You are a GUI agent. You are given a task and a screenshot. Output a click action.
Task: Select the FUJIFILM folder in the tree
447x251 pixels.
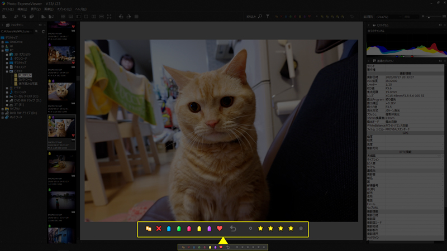click(x=24, y=75)
